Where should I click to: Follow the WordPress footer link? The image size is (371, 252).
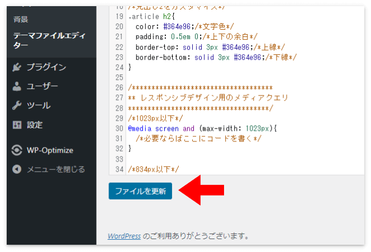click(124, 236)
